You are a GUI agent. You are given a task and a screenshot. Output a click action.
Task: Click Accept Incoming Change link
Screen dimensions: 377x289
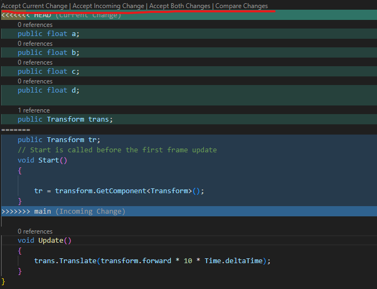click(108, 6)
